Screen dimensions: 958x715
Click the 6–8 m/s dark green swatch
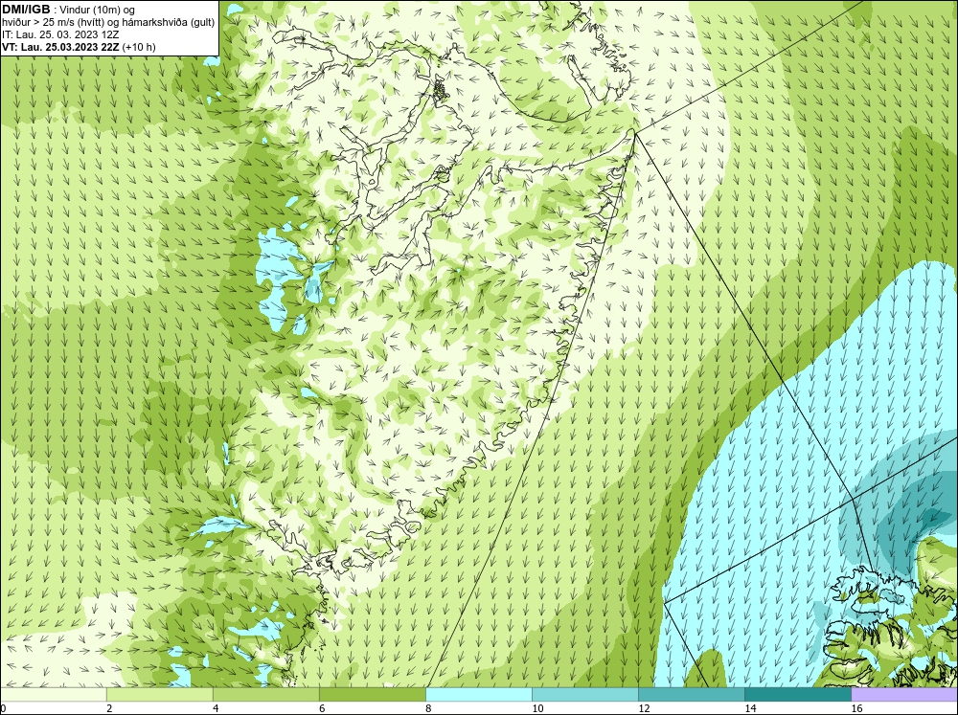(373, 695)
